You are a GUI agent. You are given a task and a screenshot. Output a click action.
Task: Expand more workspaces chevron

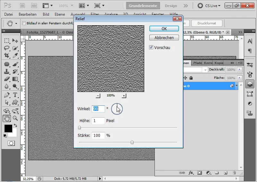click(x=186, y=6)
